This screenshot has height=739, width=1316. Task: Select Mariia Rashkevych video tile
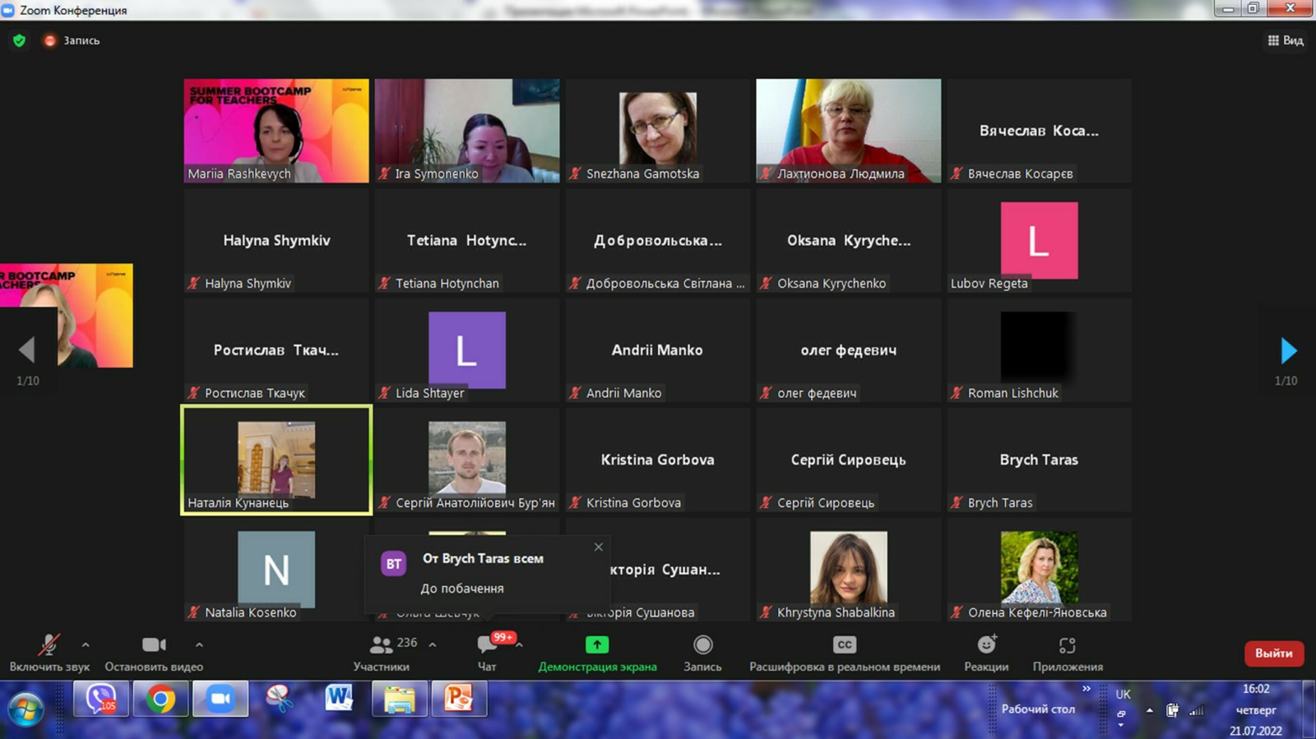click(276, 131)
